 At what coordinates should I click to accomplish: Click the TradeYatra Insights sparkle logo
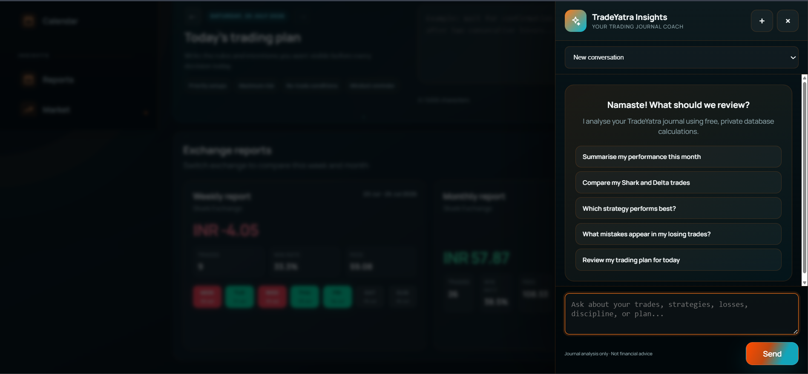coord(575,21)
